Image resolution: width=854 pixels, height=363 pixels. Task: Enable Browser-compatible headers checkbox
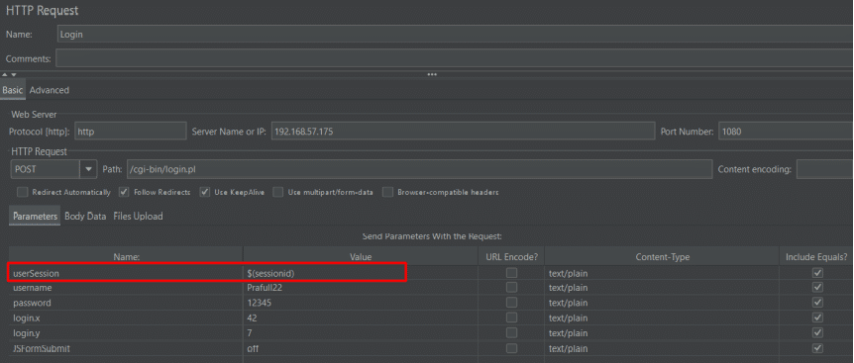[x=387, y=192]
